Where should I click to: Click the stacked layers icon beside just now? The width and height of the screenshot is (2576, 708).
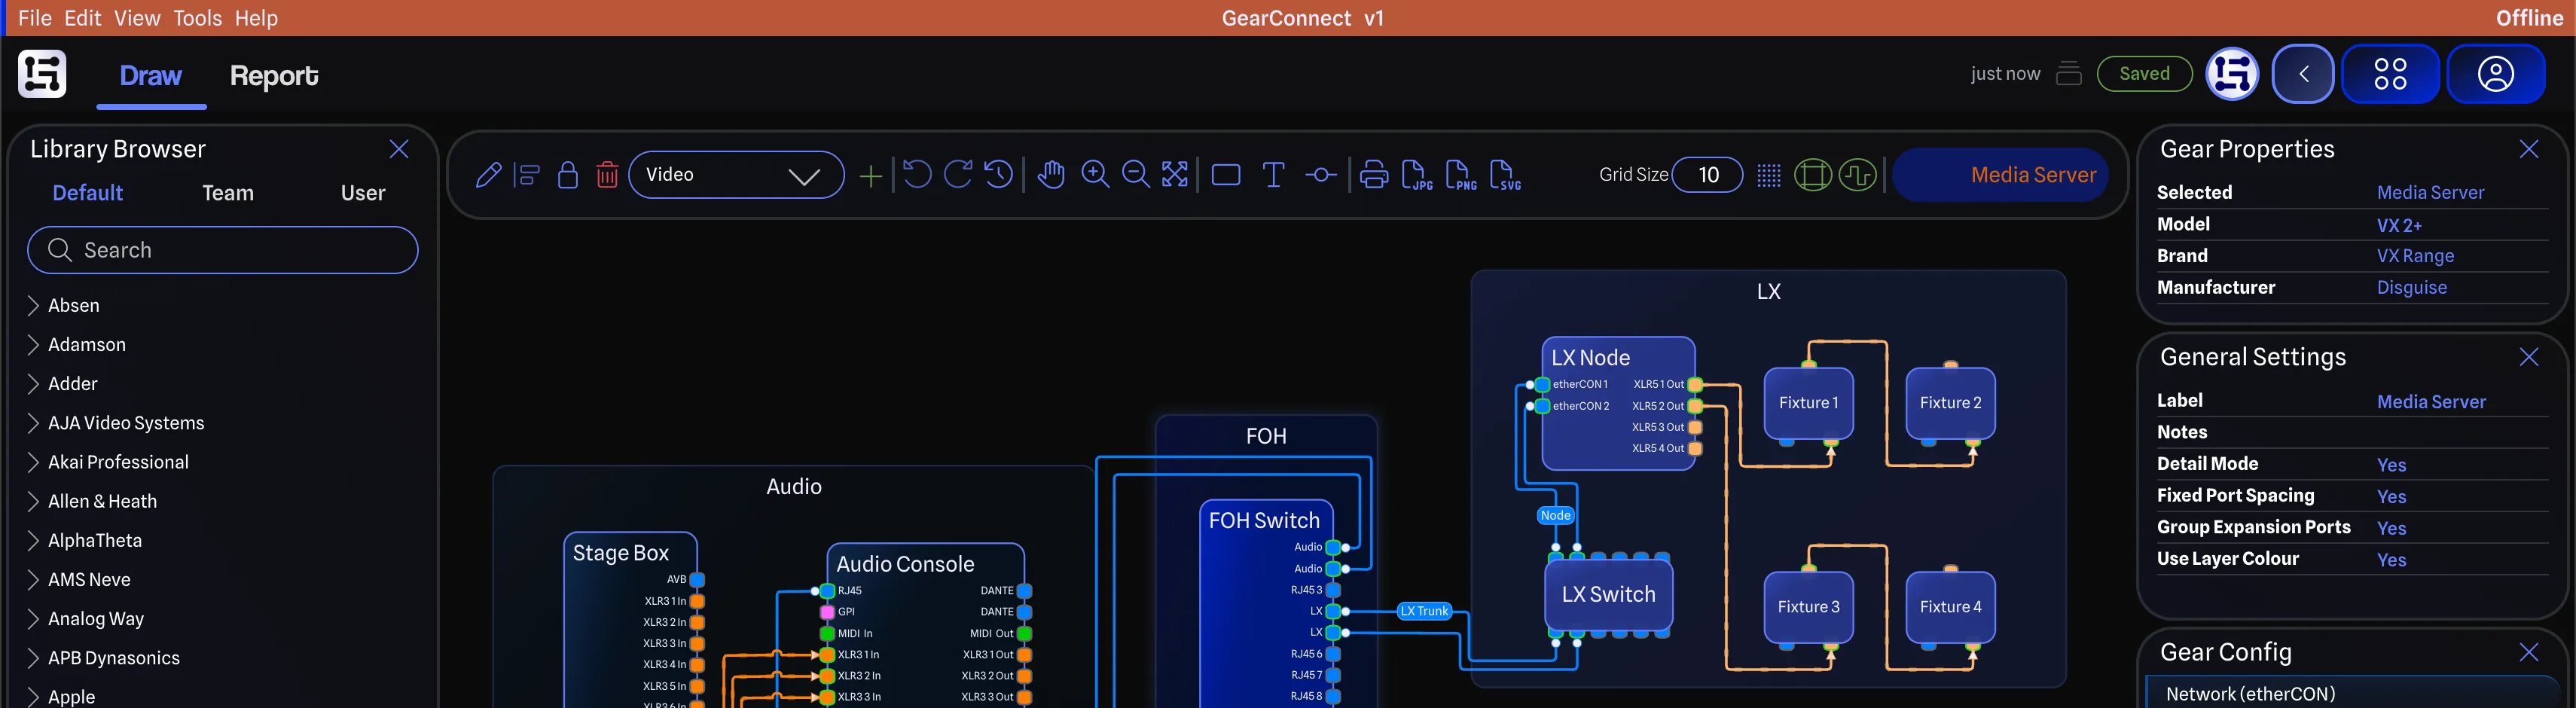(x=2068, y=74)
